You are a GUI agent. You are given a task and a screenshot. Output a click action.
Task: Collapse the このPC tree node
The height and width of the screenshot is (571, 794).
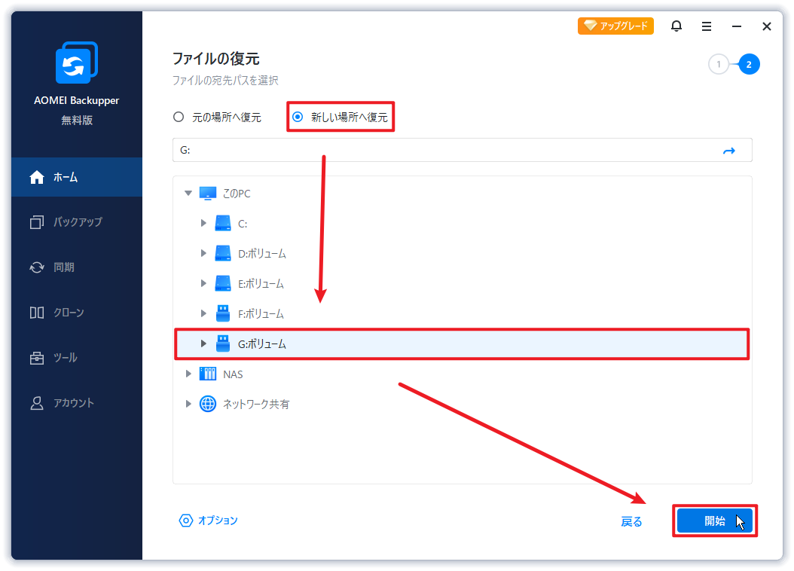188,194
